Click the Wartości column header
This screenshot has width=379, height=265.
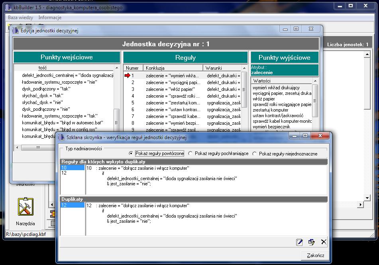point(282,81)
